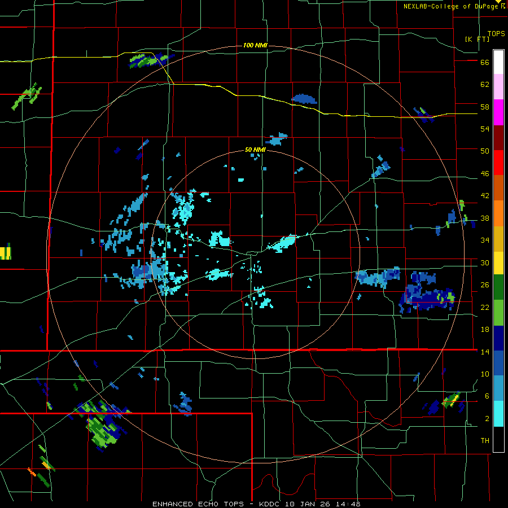Click the legend value 50
The image size is (508, 508).
tap(485, 151)
